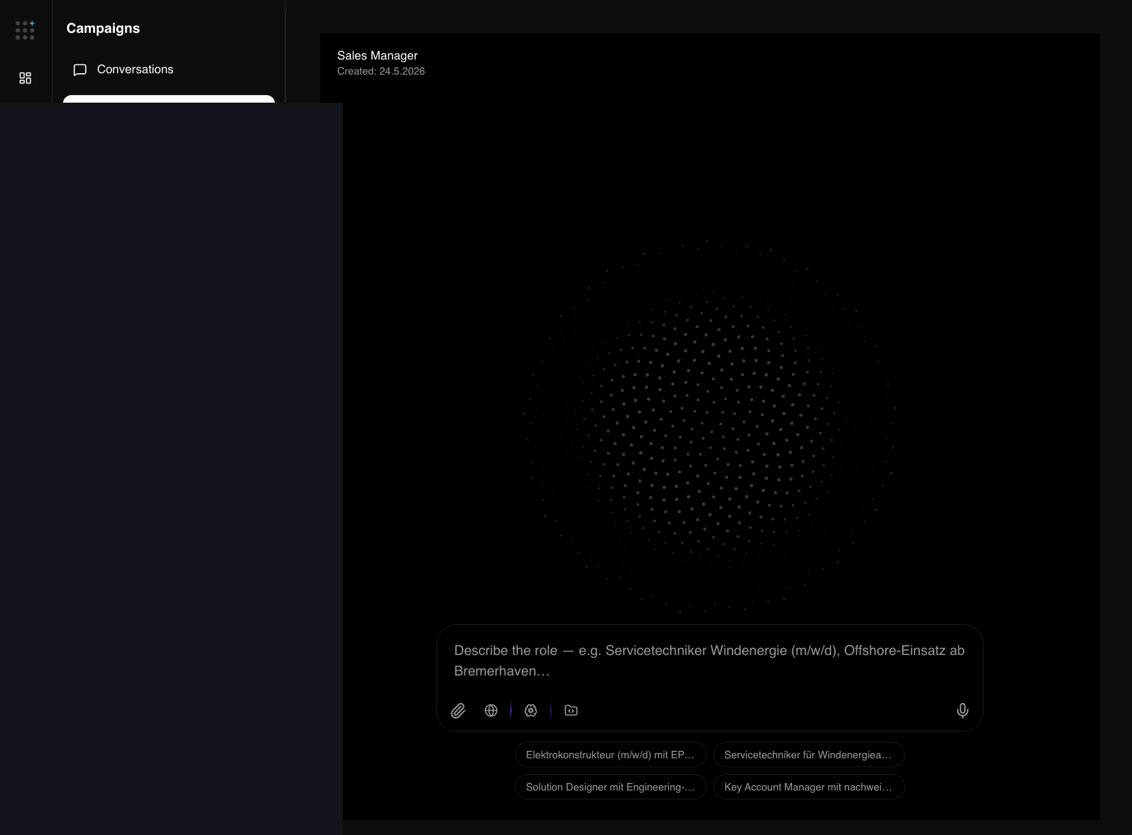Screen dimensions: 1132x835
Task: Click the Campaigns sidebar heading
Action: click(103, 28)
